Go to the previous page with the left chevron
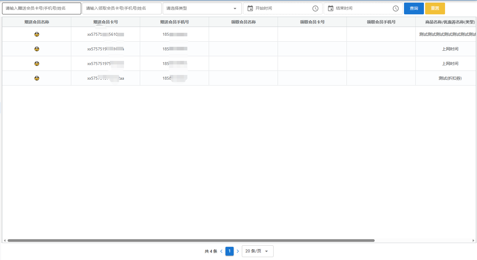Image resolution: width=477 pixels, height=260 pixels. tap(221, 251)
